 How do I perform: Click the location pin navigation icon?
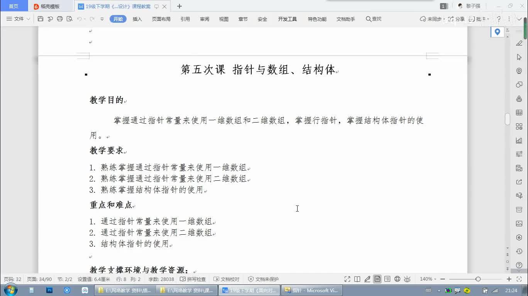click(x=497, y=32)
